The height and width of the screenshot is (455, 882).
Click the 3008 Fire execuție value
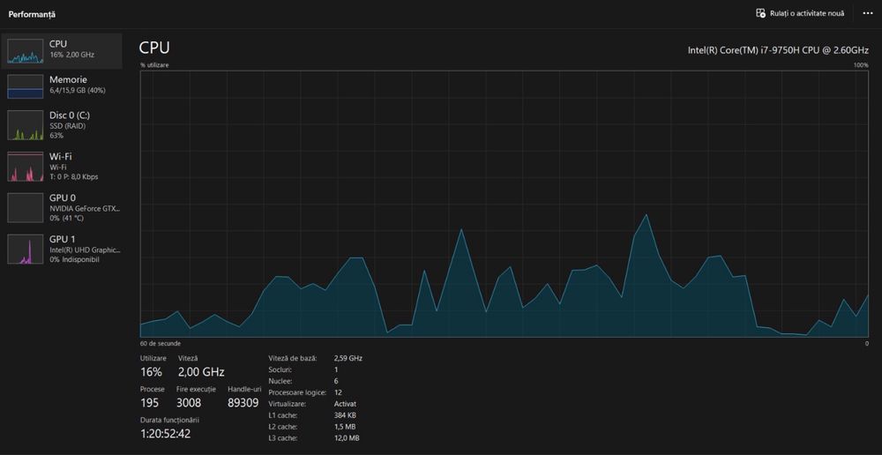[189, 403]
